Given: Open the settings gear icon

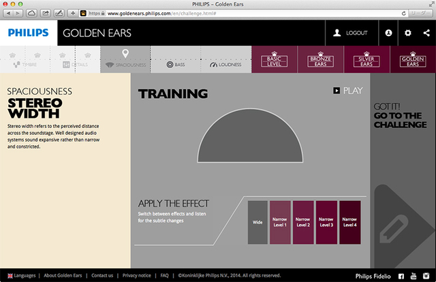Looking at the screenshot, I should [407, 33].
